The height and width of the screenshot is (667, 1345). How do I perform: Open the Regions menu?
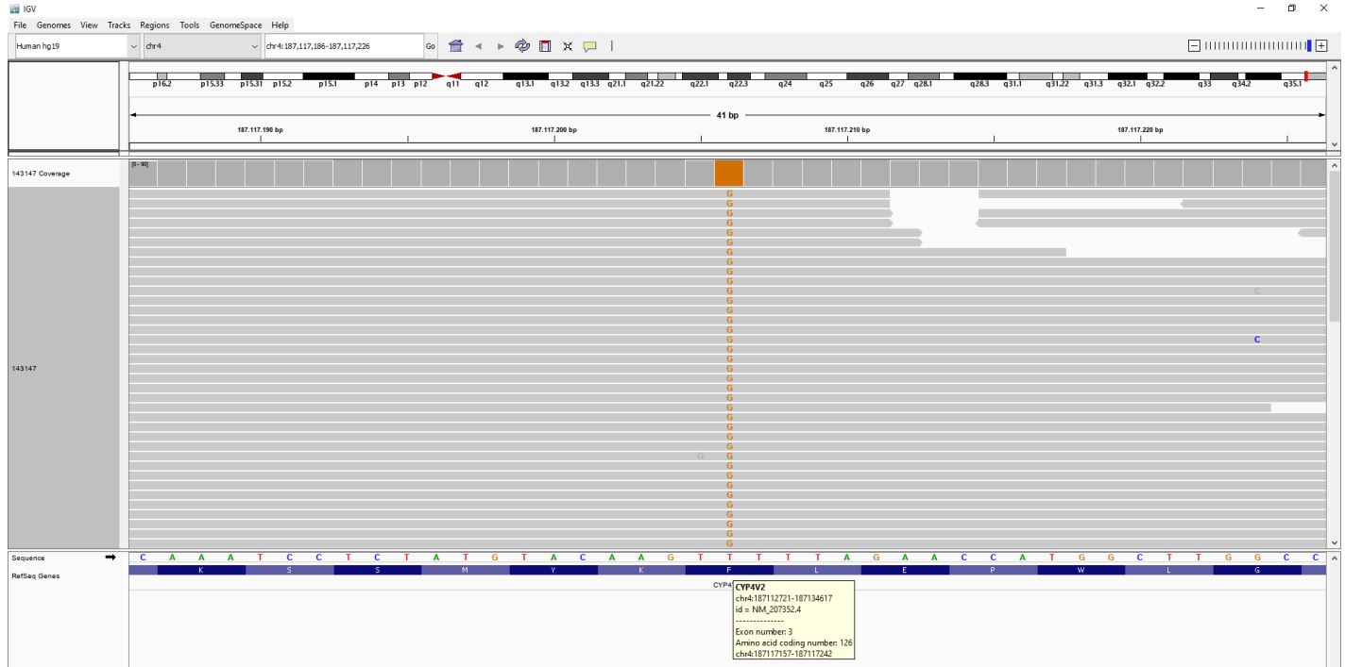(154, 25)
